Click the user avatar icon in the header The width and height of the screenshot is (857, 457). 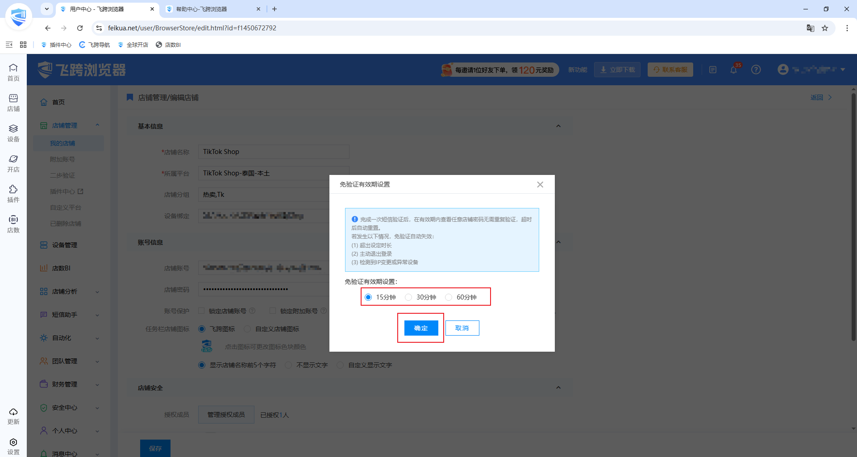(783, 70)
